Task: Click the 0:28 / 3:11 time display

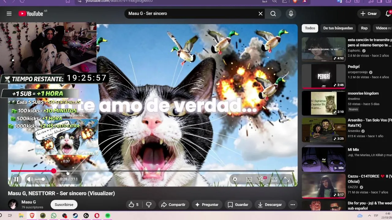Action: coord(69,179)
